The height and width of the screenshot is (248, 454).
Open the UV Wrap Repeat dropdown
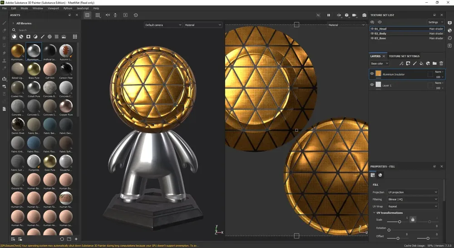coord(413,206)
